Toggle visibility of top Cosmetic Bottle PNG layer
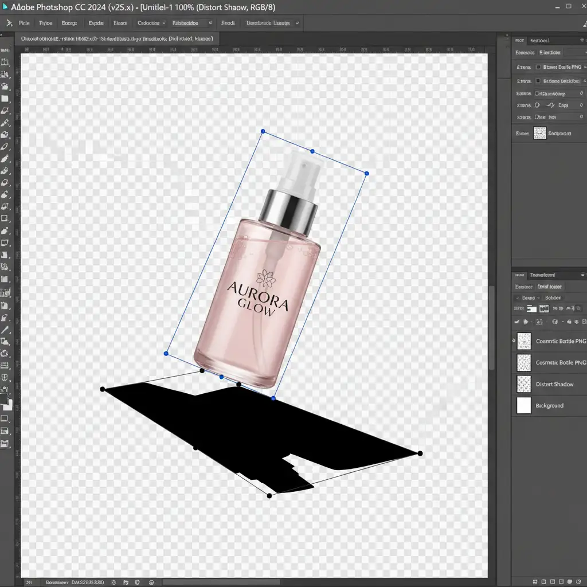Viewport: 587px width, 587px height. click(514, 341)
